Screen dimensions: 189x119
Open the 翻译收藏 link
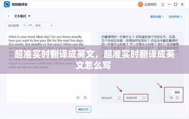(x=157, y=17)
